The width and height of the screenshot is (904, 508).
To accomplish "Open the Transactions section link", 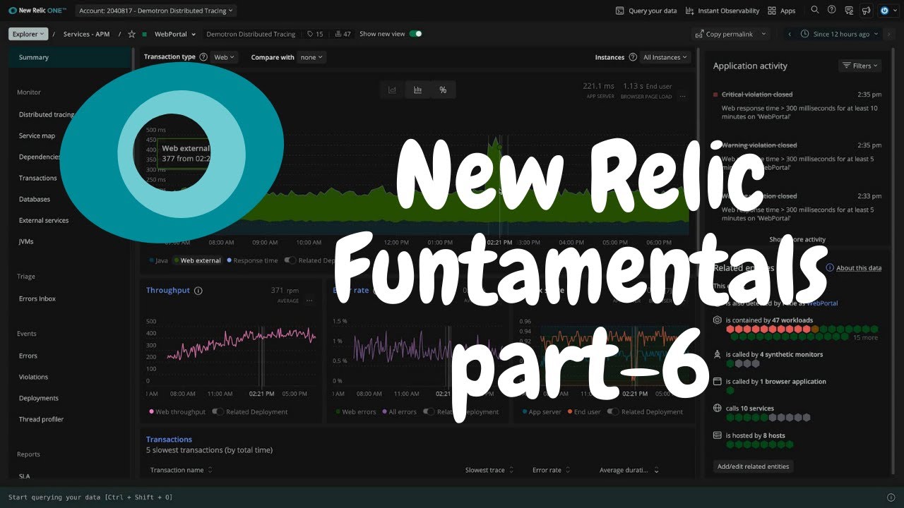I will click(169, 440).
